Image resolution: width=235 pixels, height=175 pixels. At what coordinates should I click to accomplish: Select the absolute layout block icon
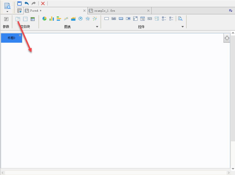[25, 19]
